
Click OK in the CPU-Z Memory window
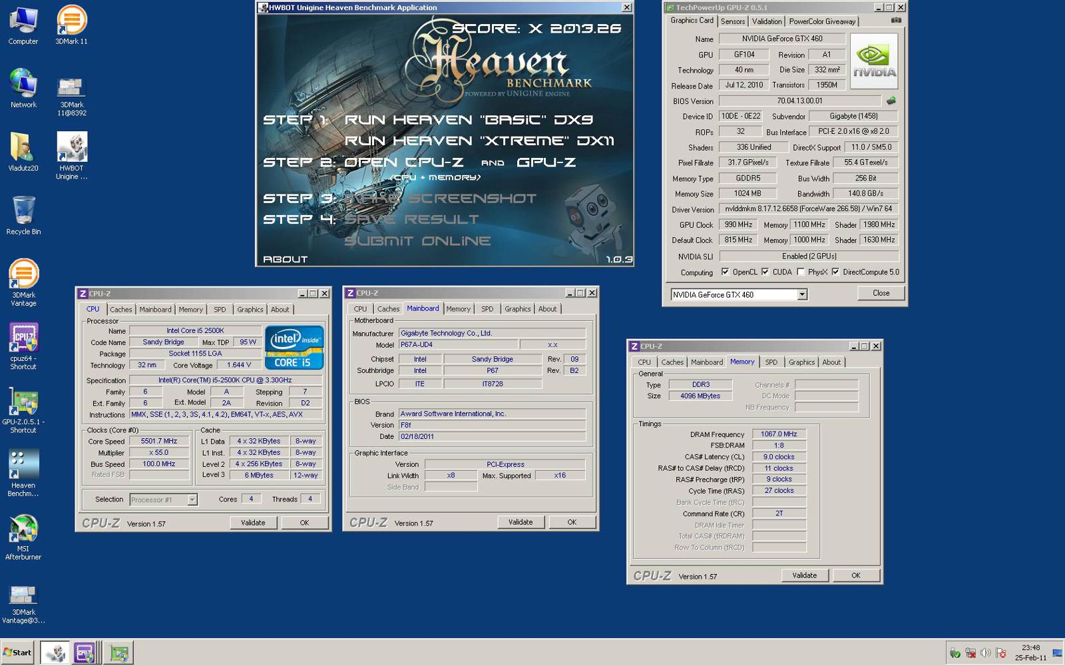(855, 575)
